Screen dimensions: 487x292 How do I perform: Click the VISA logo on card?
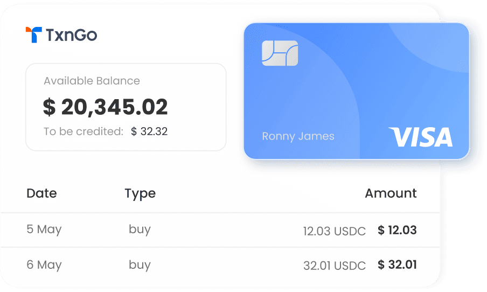[x=421, y=137]
